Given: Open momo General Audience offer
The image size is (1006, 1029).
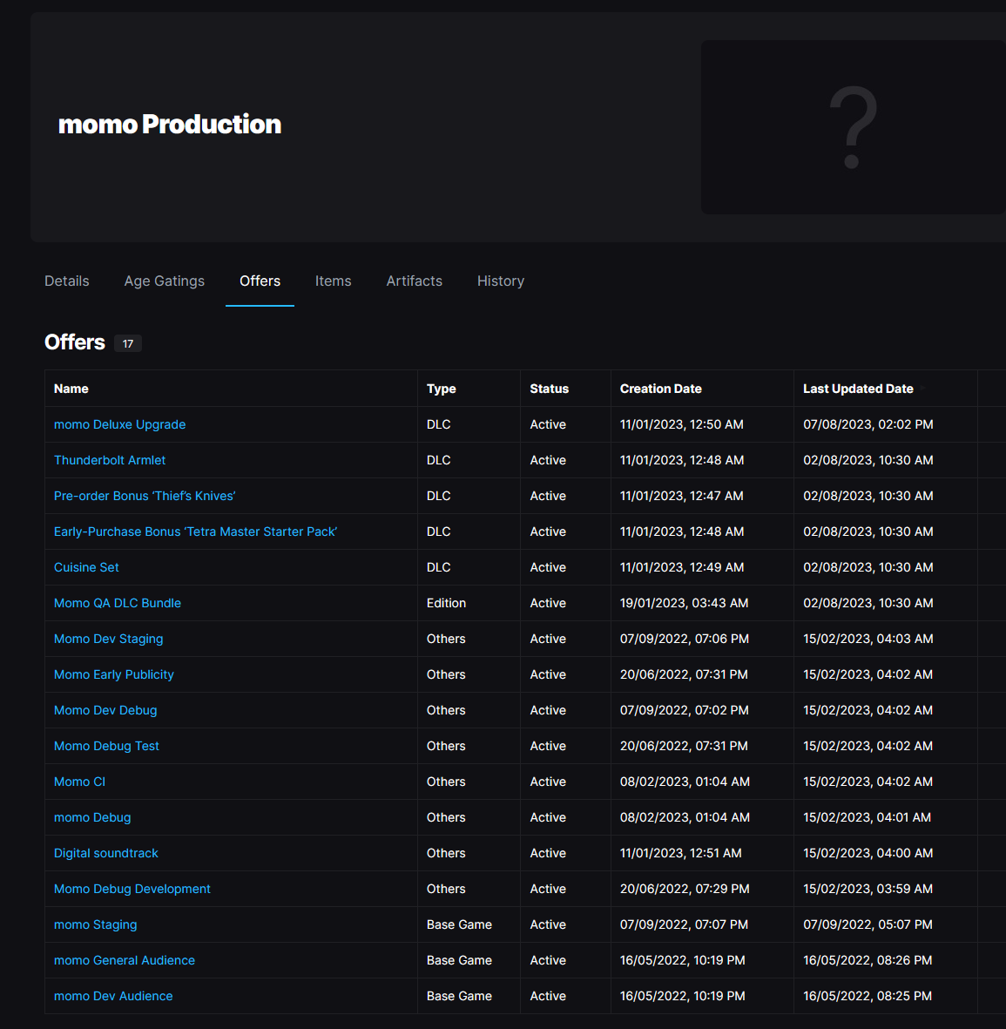Looking at the screenshot, I should coord(124,960).
